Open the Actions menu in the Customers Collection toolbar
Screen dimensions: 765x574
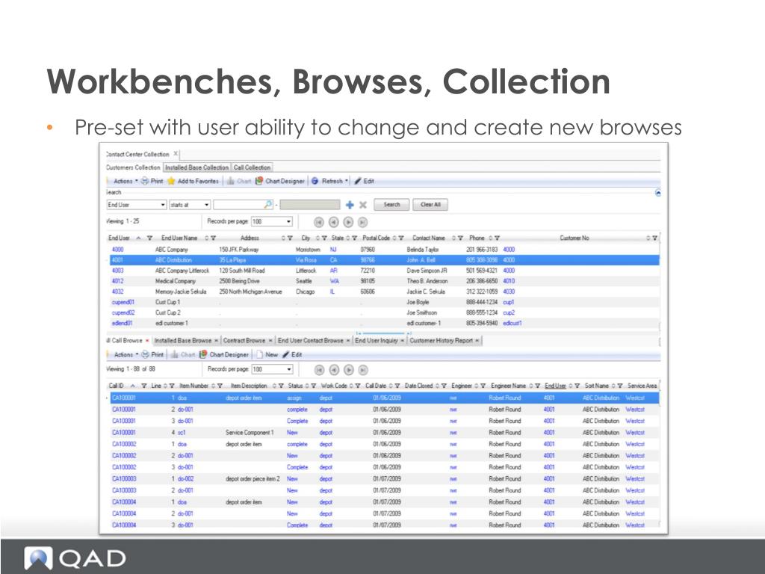coord(125,181)
